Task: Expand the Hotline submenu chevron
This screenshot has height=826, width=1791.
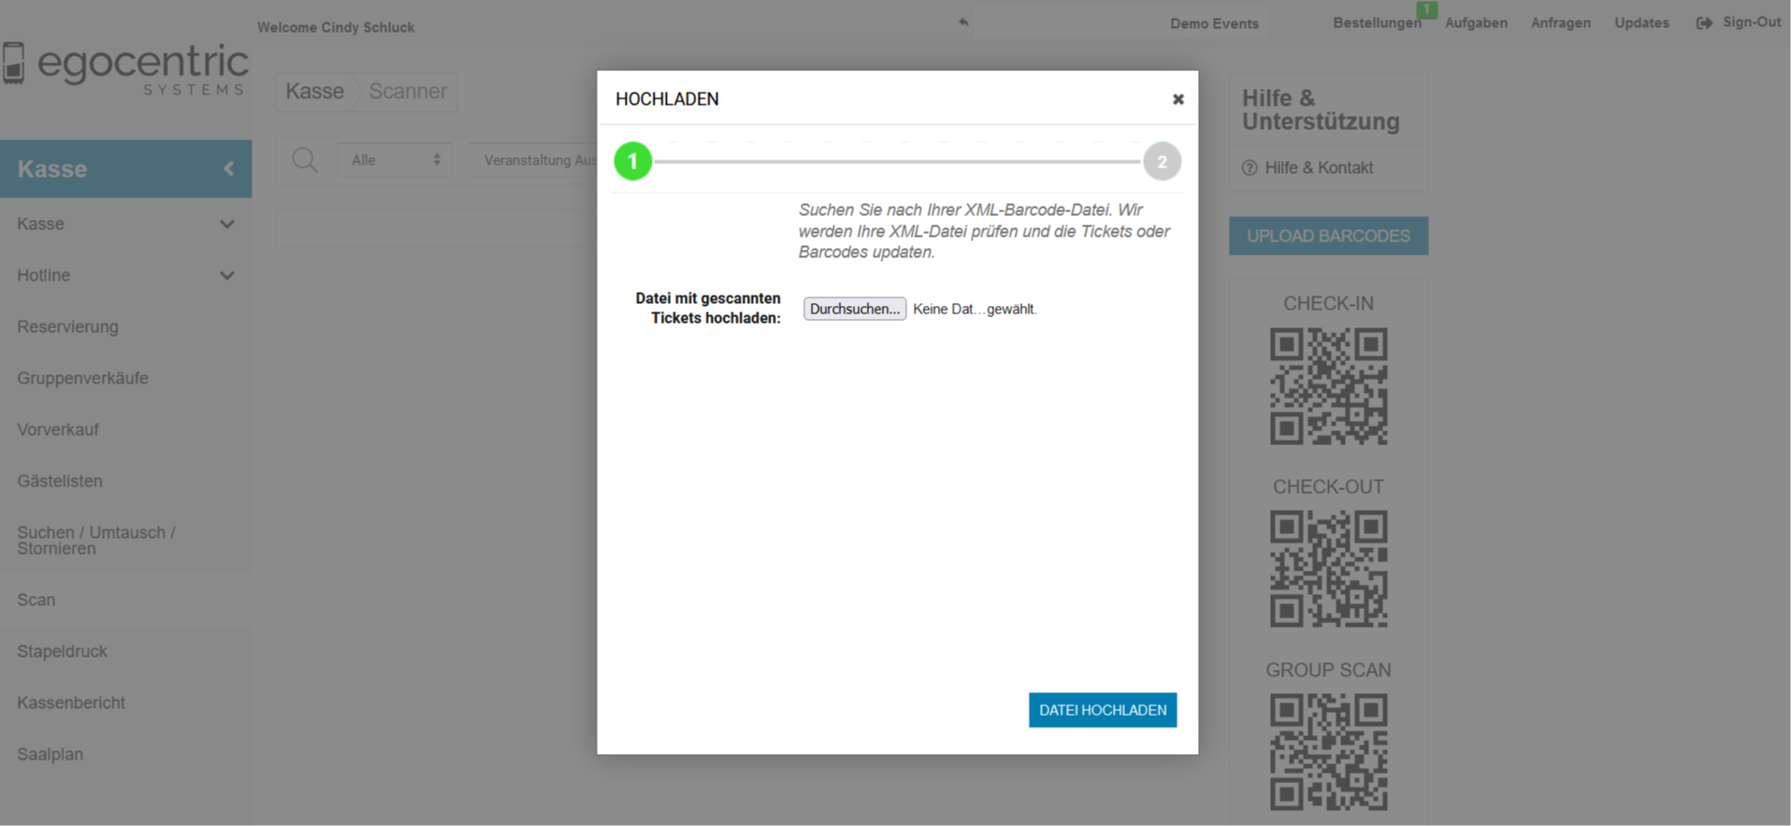Action: tap(226, 276)
